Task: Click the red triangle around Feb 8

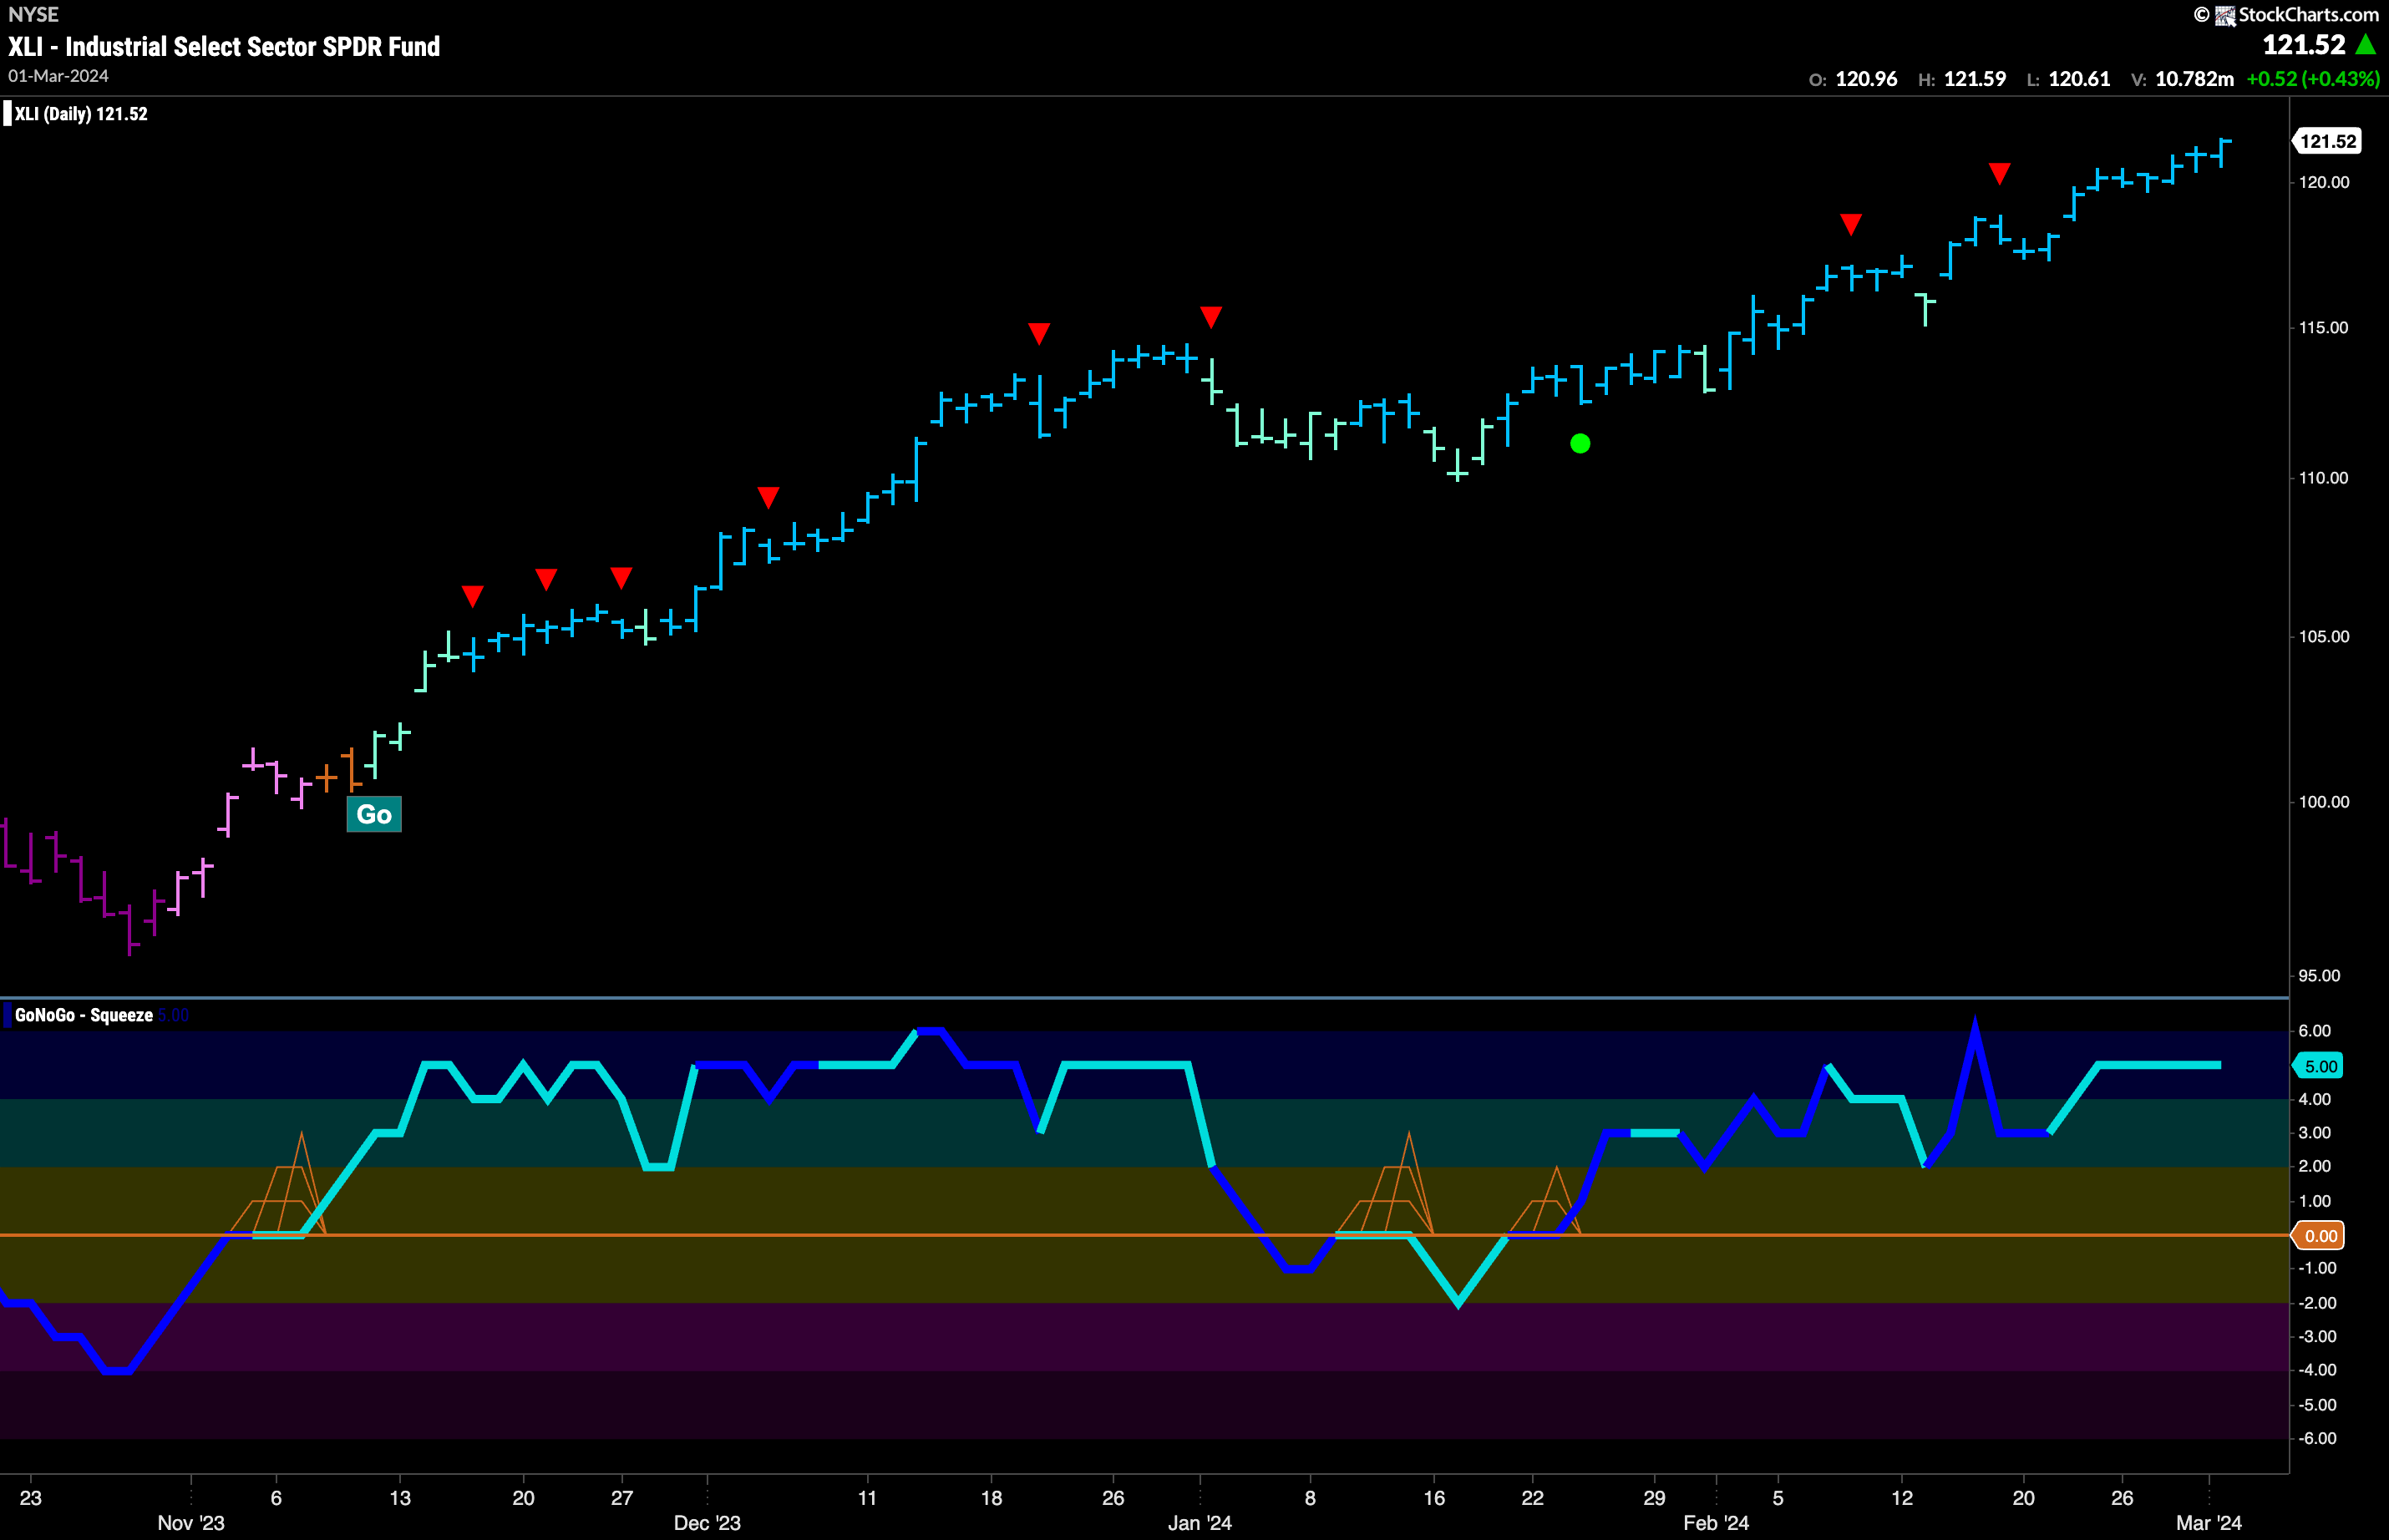Action: click(x=1851, y=224)
